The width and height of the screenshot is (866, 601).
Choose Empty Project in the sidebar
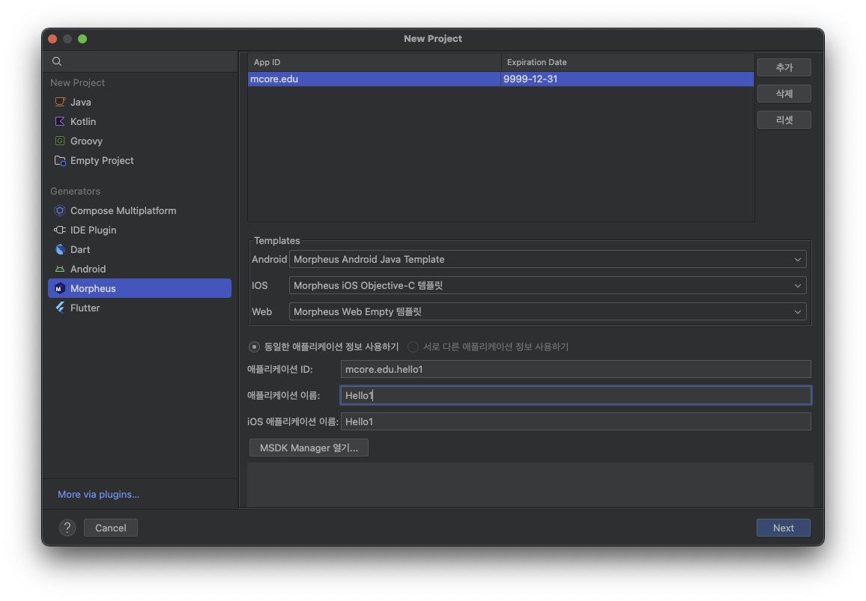[x=102, y=160]
